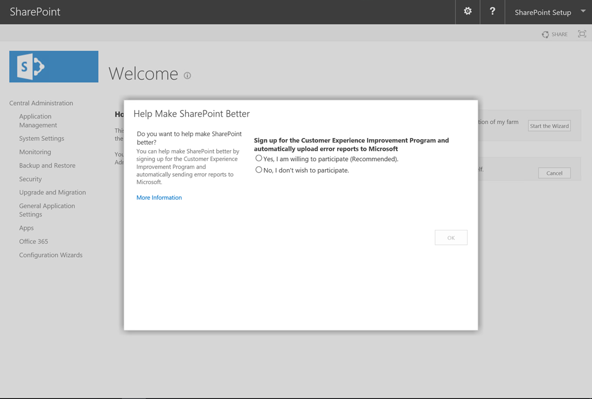Open the Security section

(x=30, y=179)
